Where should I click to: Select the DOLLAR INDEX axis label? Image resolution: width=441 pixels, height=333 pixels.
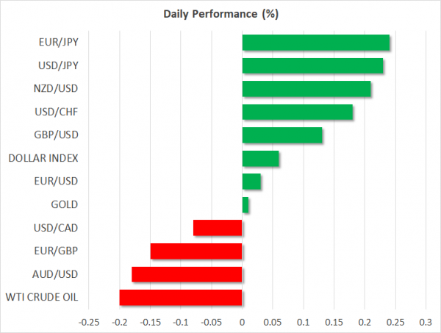tap(43, 158)
